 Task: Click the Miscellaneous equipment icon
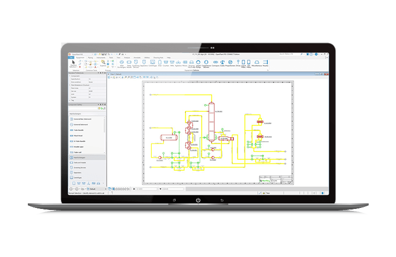[x=256, y=63]
